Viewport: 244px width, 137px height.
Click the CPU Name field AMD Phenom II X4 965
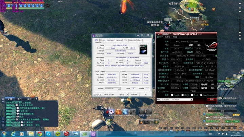[x=120, y=45]
